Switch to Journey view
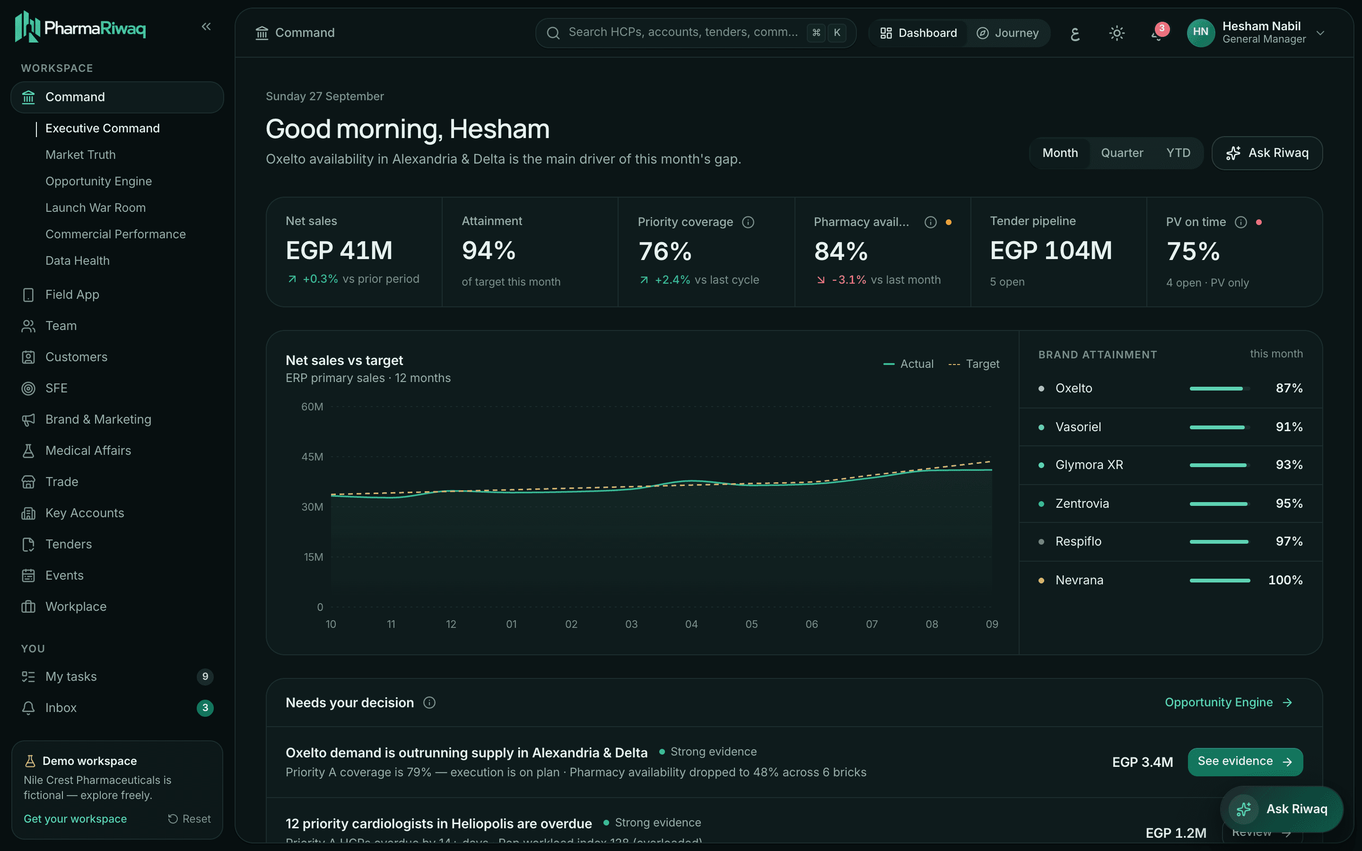 point(1007,33)
